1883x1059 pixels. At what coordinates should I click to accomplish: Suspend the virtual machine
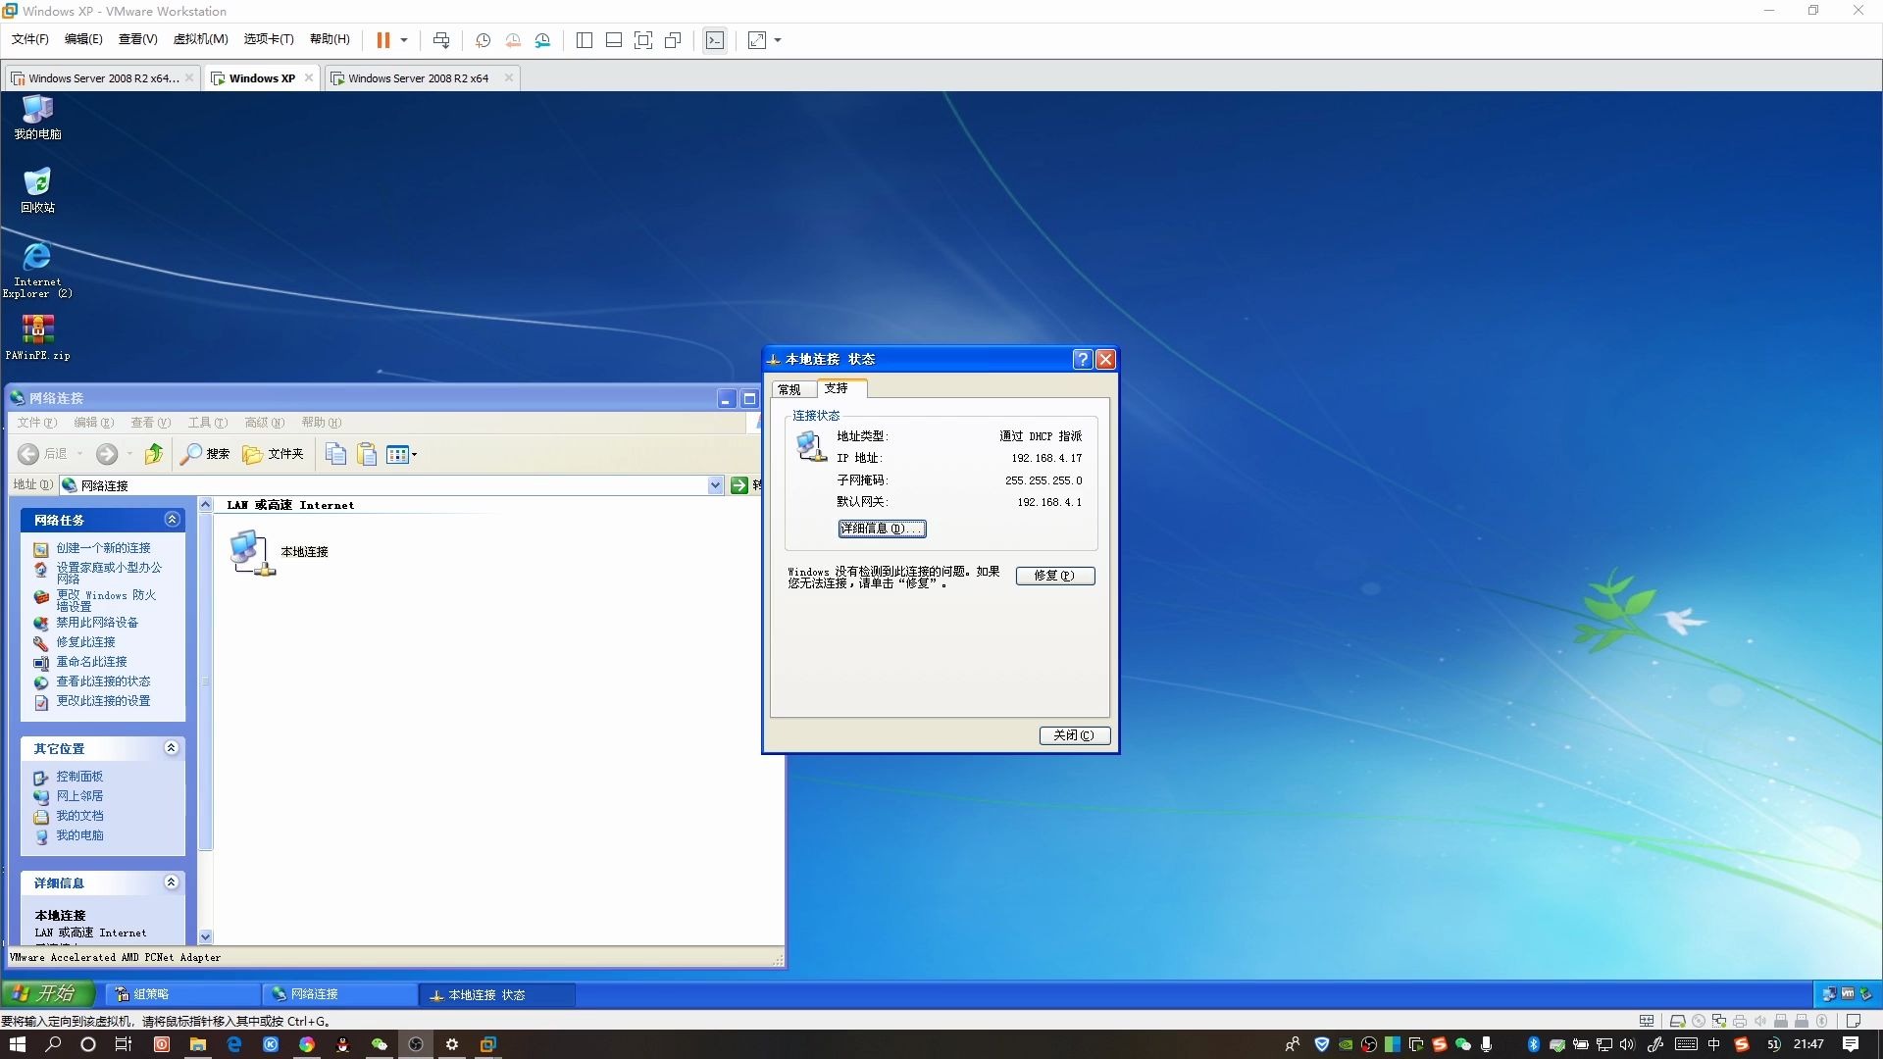point(383,40)
